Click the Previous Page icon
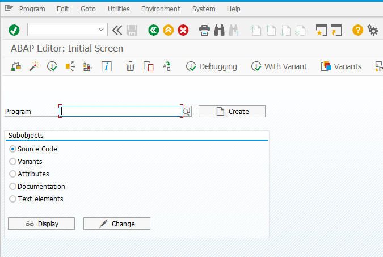Image resolution: width=383 pixels, height=257 pixels. point(271,31)
